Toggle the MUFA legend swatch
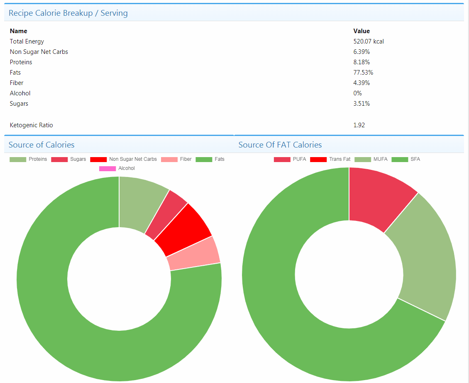 click(362, 160)
